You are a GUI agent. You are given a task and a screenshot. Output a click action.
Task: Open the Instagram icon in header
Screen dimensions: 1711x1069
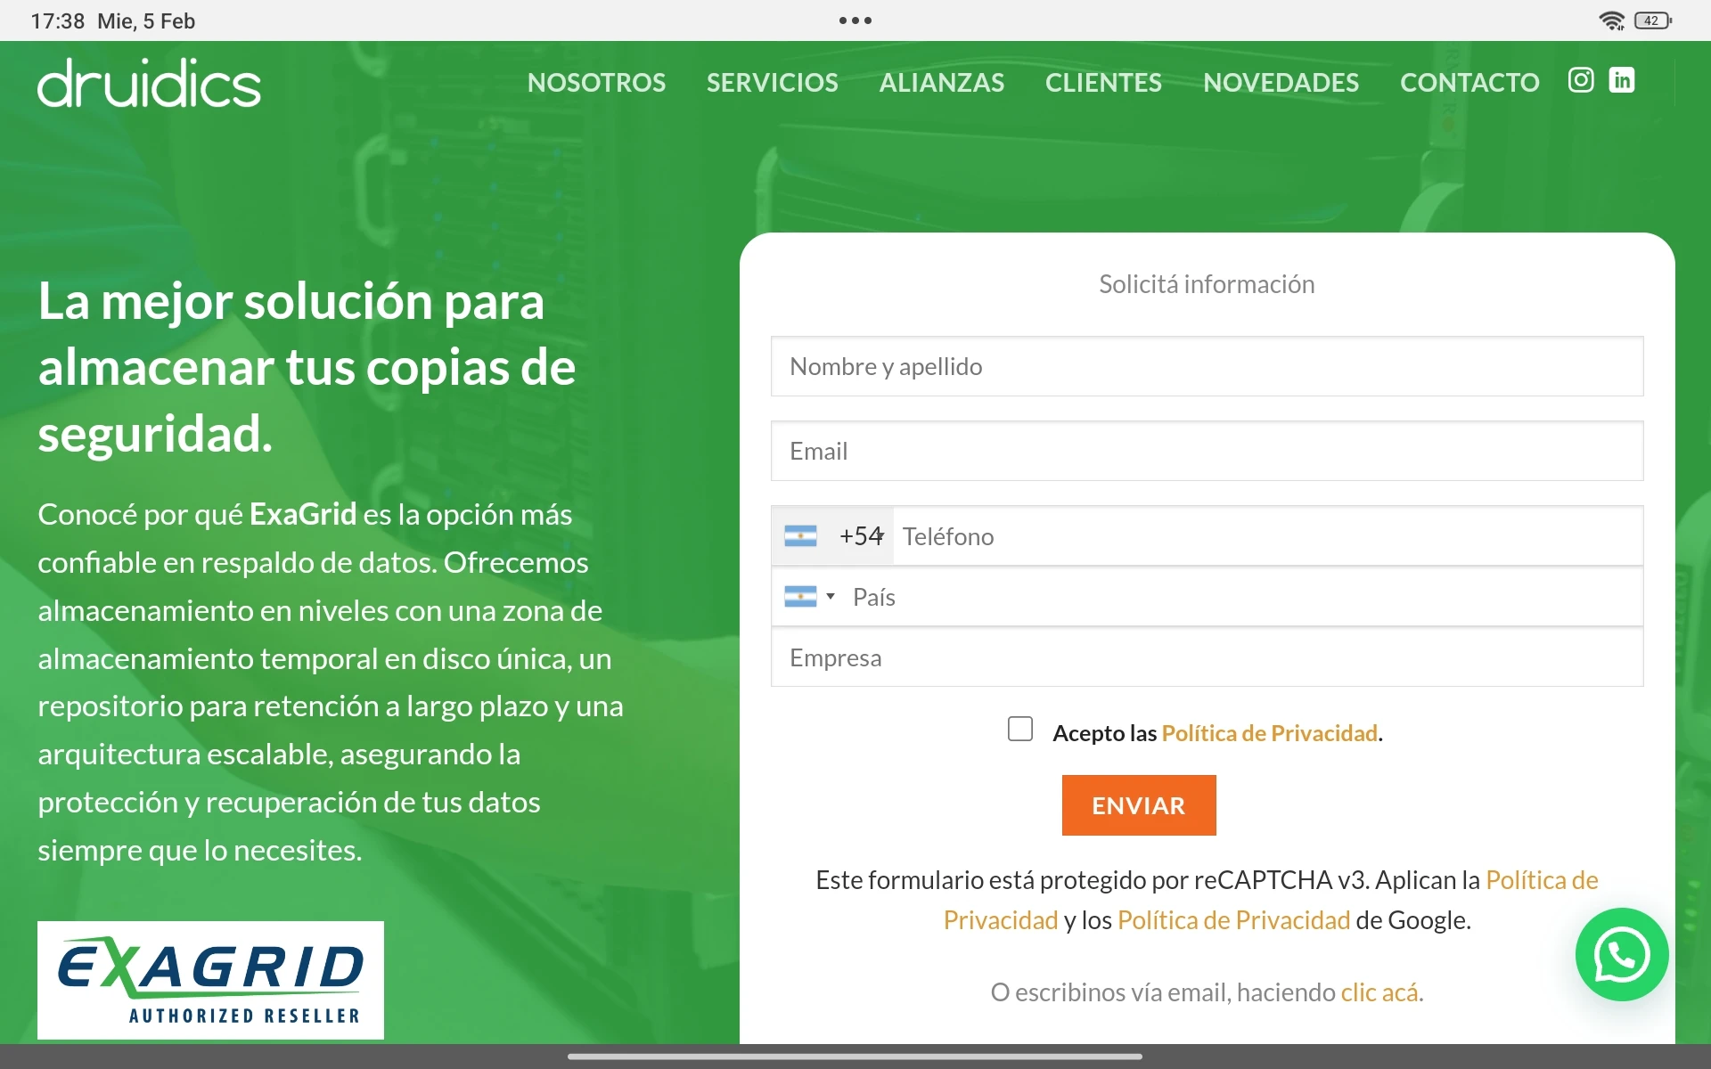click(x=1581, y=80)
